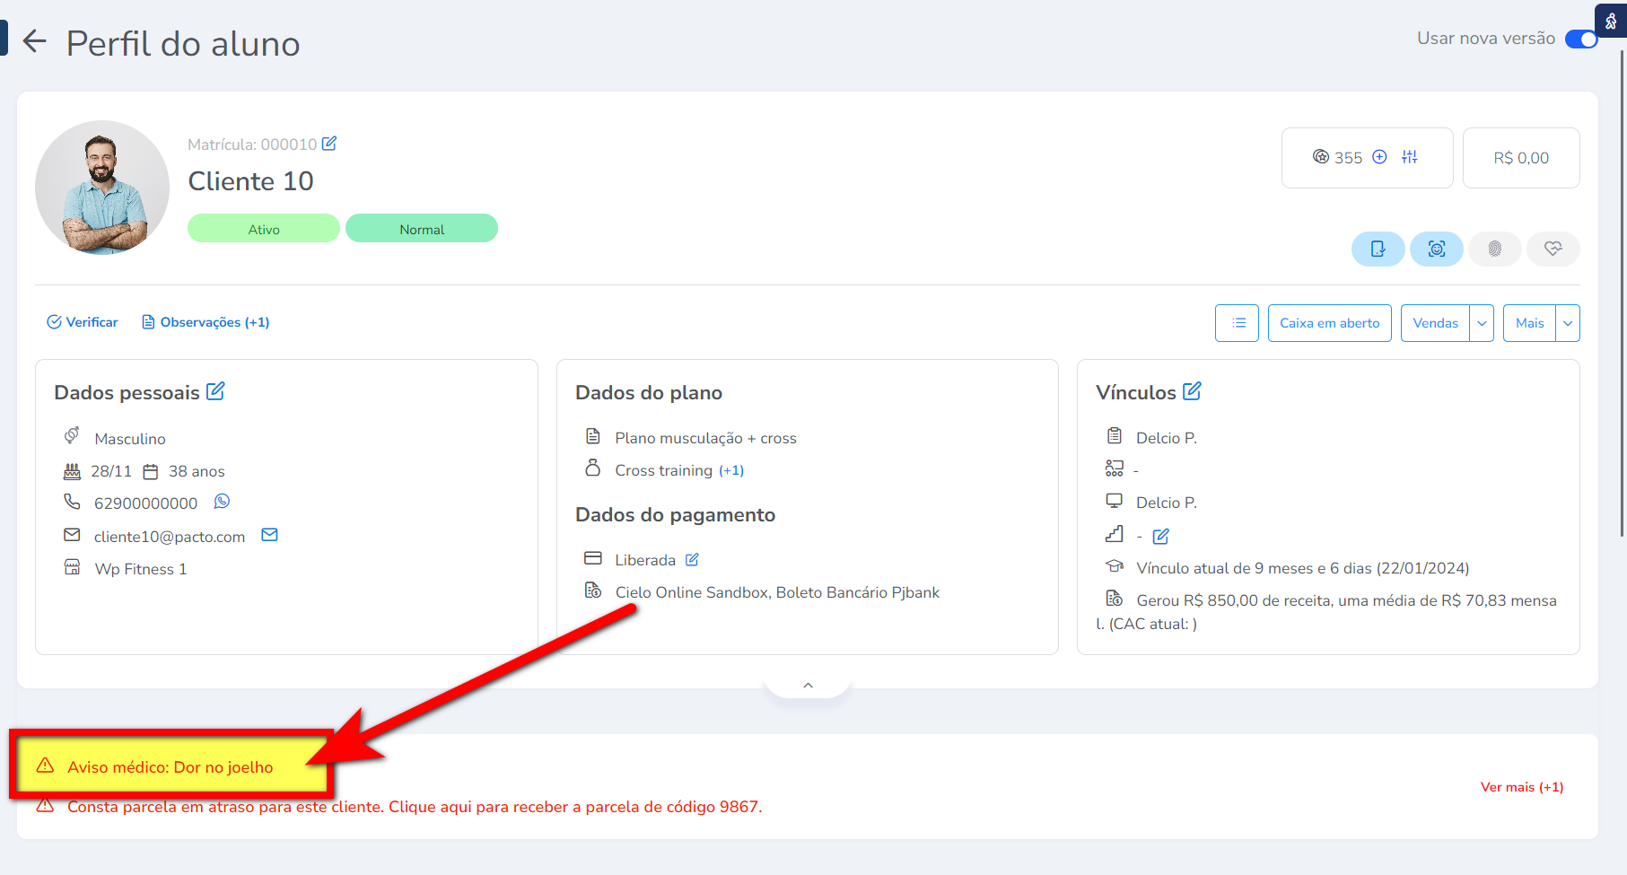Toggle Usar nova versão switch
This screenshot has height=875, width=1627.
1581,39
